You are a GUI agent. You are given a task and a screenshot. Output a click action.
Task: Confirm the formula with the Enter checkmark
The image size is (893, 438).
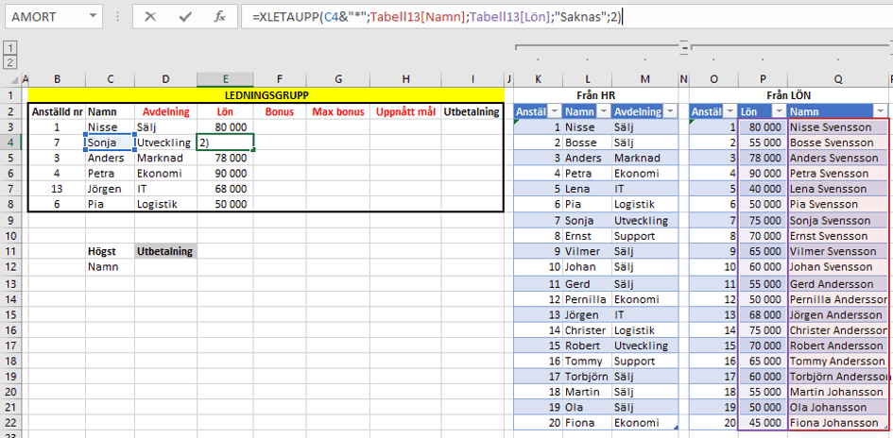tap(185, 17)
